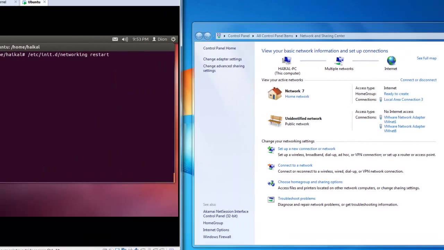Open VMware Network Adapter VMnet1 link

coord(404,119)
